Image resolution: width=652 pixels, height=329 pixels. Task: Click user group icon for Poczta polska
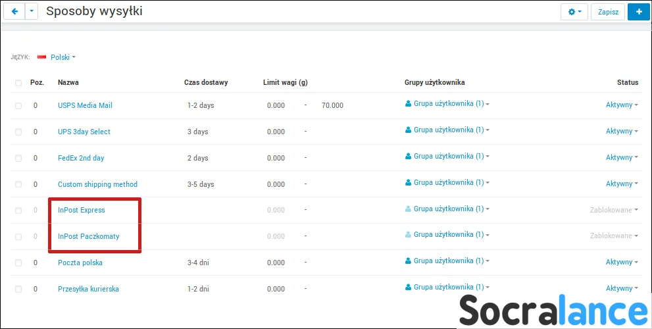click(408, 261)
